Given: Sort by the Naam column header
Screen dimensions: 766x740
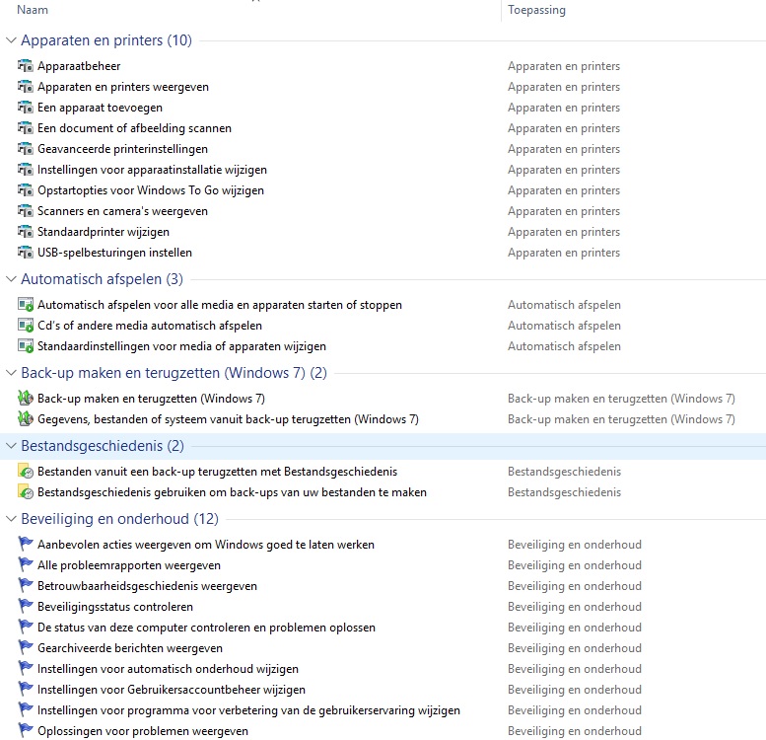Looking at the screenshot, I should coord(33,10).
